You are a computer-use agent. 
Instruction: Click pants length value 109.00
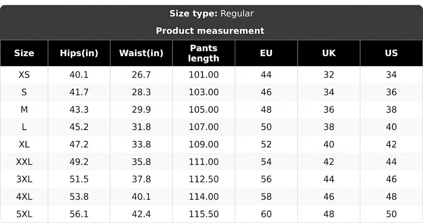pos(204,145)
